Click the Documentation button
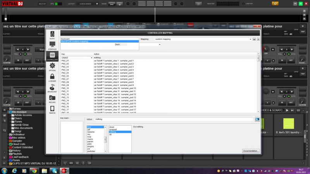310x174 pixels. click(251, 151)
